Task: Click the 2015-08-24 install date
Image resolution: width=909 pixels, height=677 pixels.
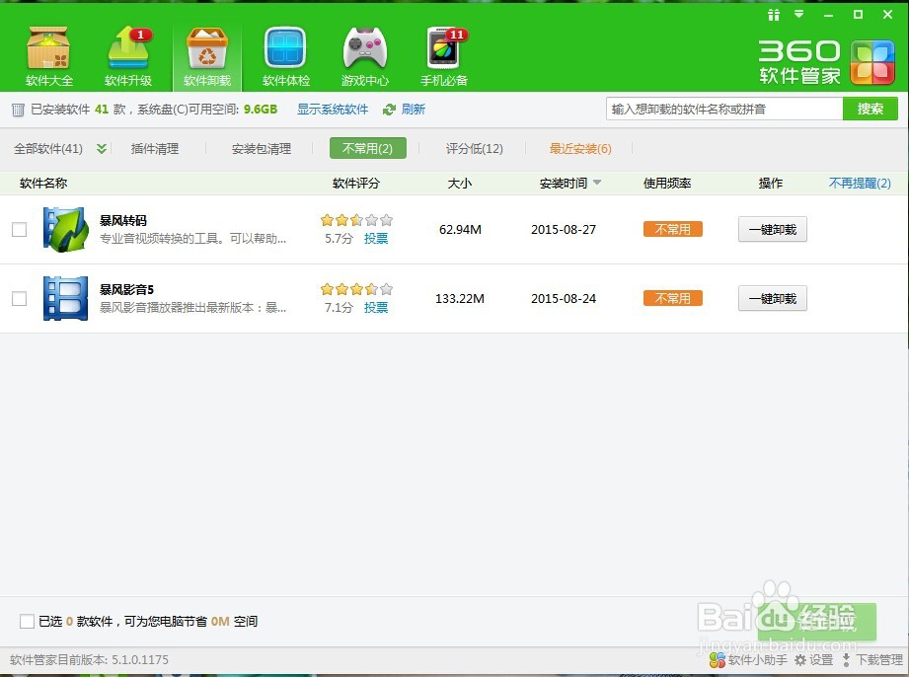Action: [x=564, y=298]
